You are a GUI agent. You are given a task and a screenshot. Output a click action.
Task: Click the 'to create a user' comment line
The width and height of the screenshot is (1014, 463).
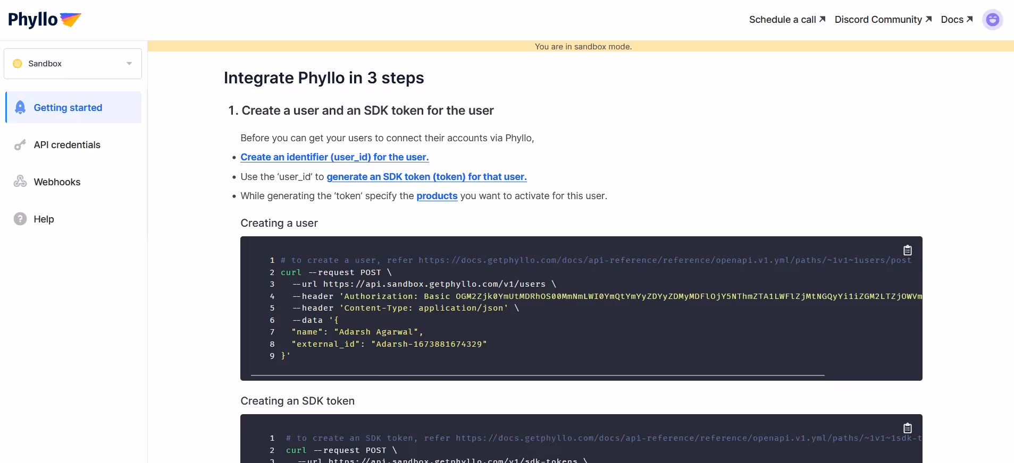click(x=596, y=260)
